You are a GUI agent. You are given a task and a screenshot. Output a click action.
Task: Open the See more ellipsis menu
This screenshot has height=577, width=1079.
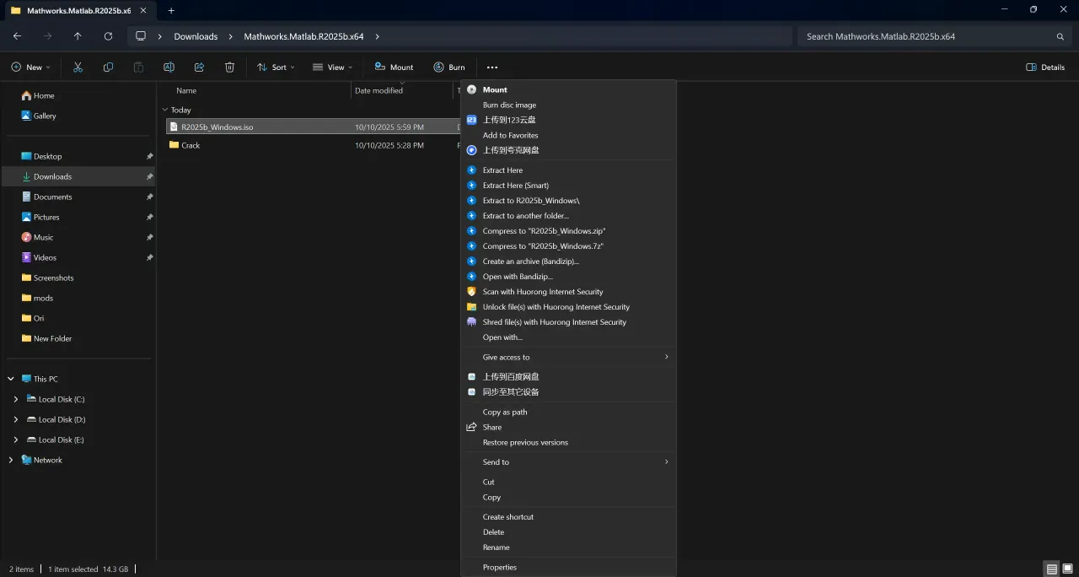pyautogui.click(x=492, y=67)
